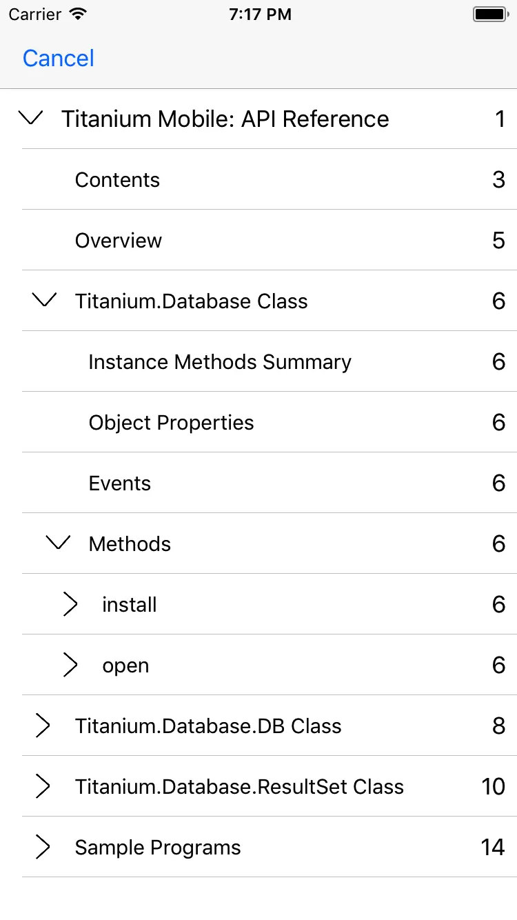This screenshot has height=920, width=517.
Task: Collapse Titanium Mobile: API Reference root
Action: click(31, 119)
